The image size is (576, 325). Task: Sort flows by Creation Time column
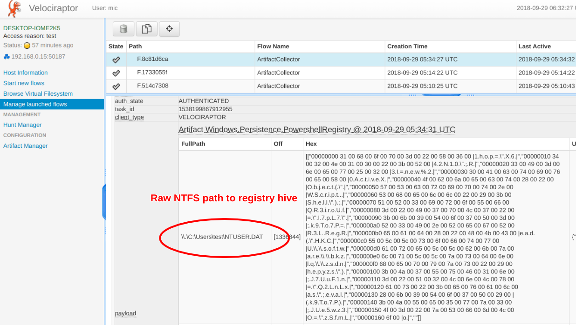(x=407, y=46)
